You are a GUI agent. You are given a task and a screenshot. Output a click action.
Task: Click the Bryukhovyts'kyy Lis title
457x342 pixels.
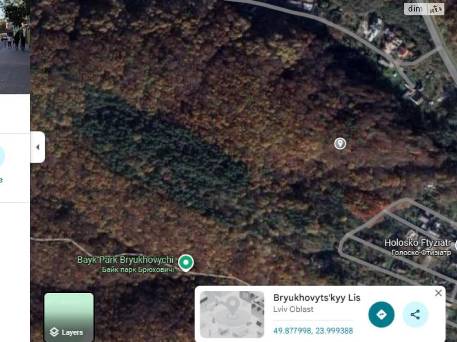pos(316,298)
